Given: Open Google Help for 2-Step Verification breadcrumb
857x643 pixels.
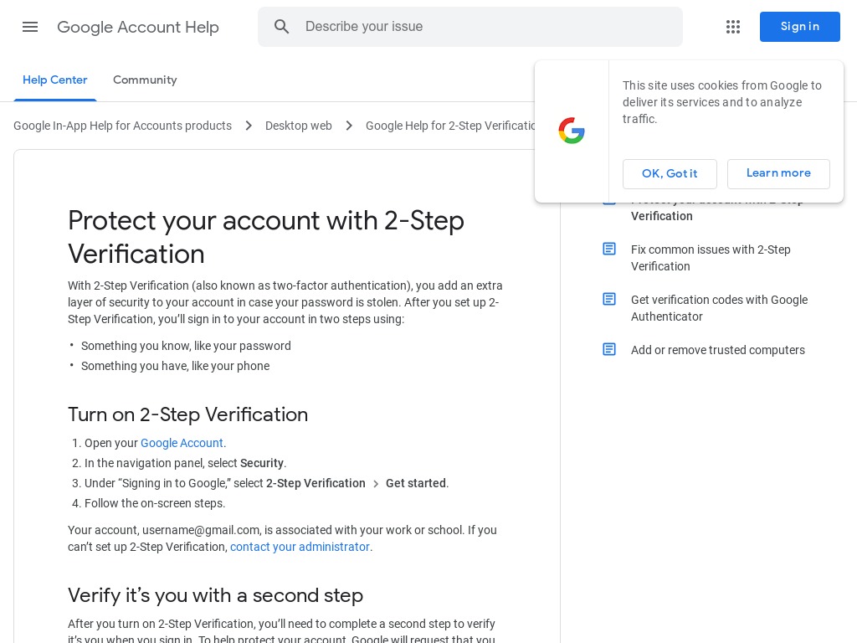Looking at the screenshot, I should (450, 126).
